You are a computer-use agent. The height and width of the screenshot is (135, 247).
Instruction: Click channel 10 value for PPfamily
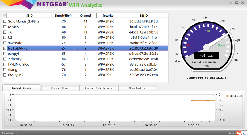(86, 59)
